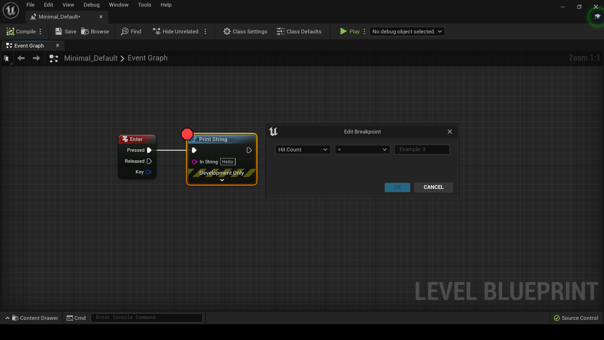Start Play in editor
Viewport: 604px width, 340px height.
350,31
